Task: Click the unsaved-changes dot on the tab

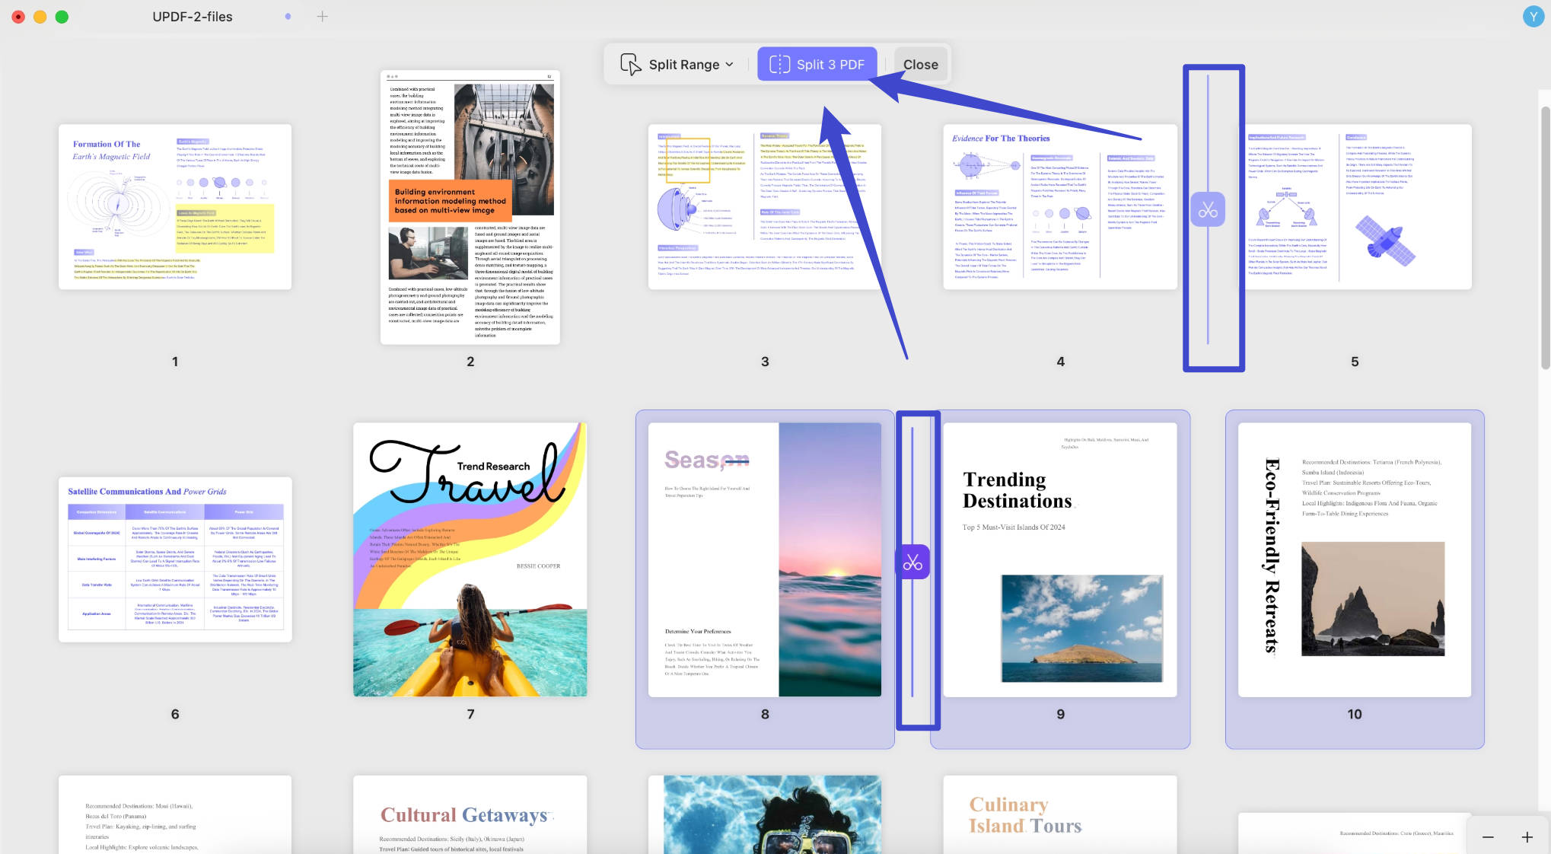Action: [288, 16]
